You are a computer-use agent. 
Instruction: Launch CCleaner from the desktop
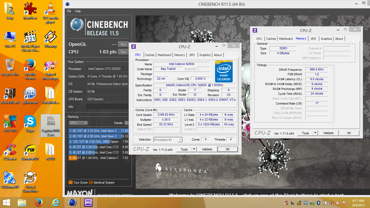[x=10, y=152]
